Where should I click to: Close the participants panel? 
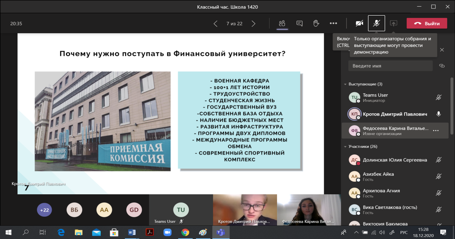(442, 50)
